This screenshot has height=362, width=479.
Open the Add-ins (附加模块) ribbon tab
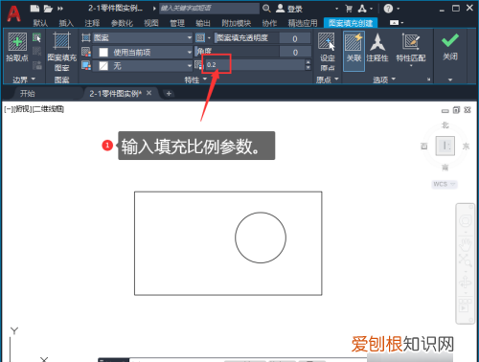coord(237,23)
